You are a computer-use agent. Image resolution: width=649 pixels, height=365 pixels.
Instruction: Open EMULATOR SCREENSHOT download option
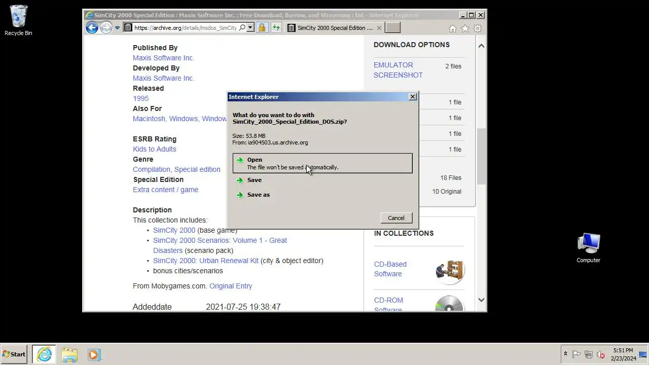coord(398,70)
